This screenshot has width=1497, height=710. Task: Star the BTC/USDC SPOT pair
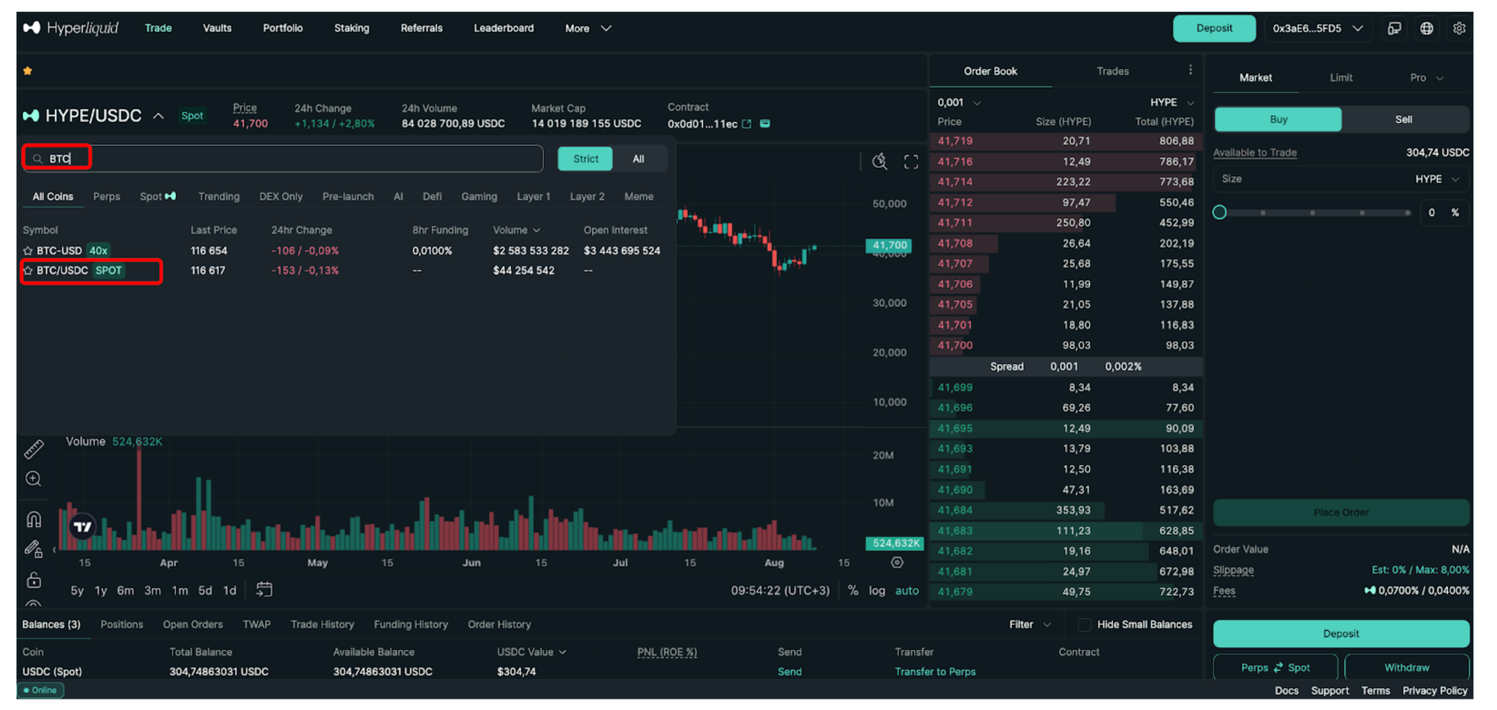[28, 271]
